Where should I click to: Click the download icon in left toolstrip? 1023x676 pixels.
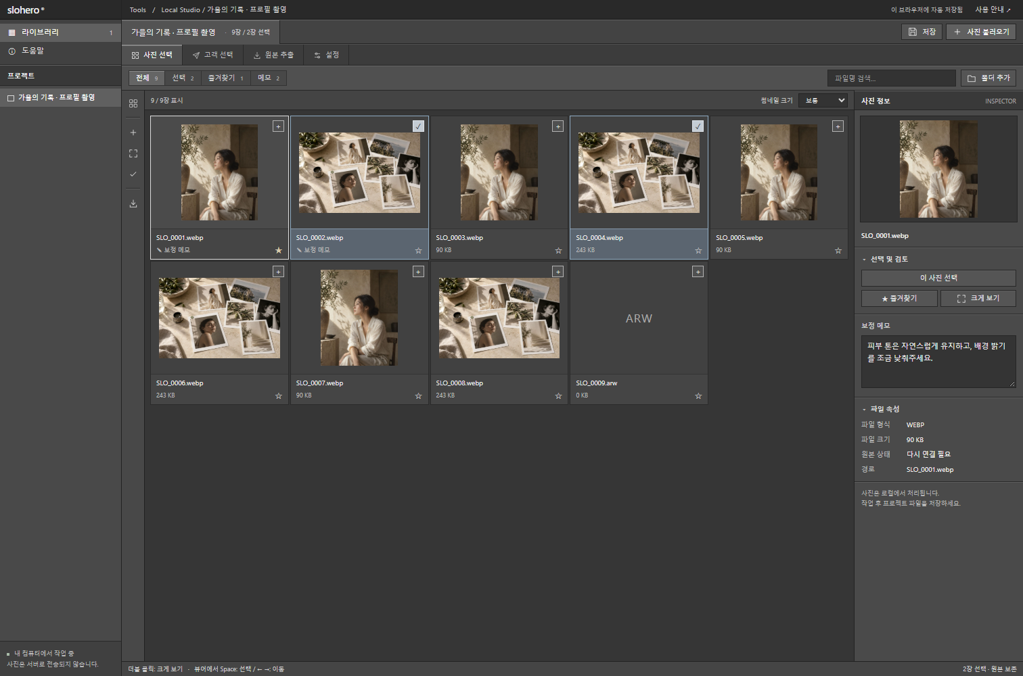133,203
